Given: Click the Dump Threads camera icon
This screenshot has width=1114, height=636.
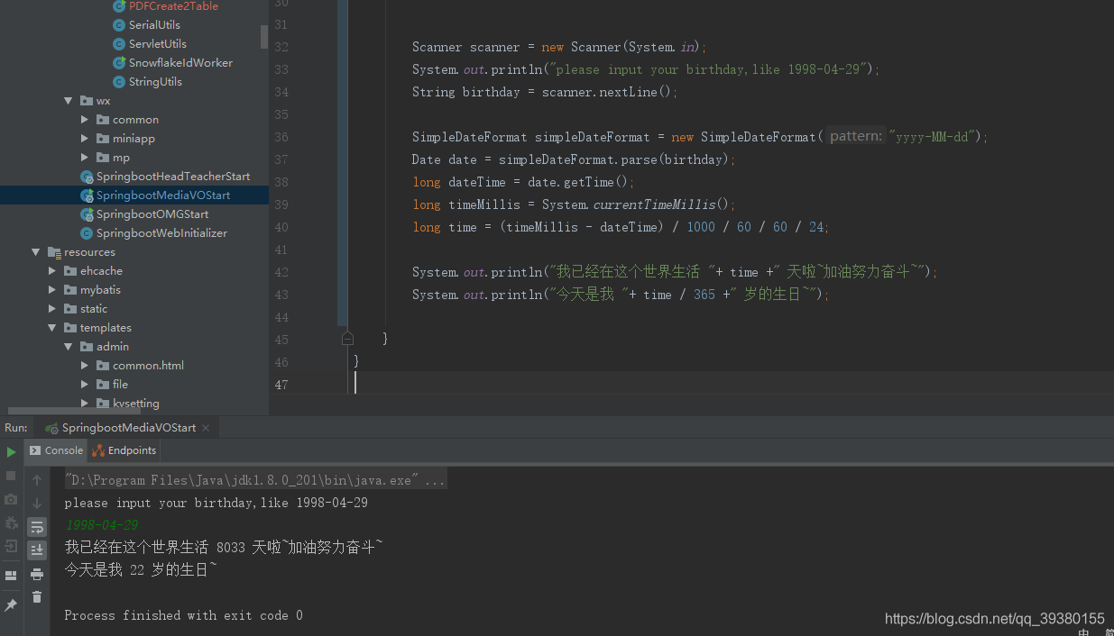Looking at the screenshot, I should [x=11, y=499].
